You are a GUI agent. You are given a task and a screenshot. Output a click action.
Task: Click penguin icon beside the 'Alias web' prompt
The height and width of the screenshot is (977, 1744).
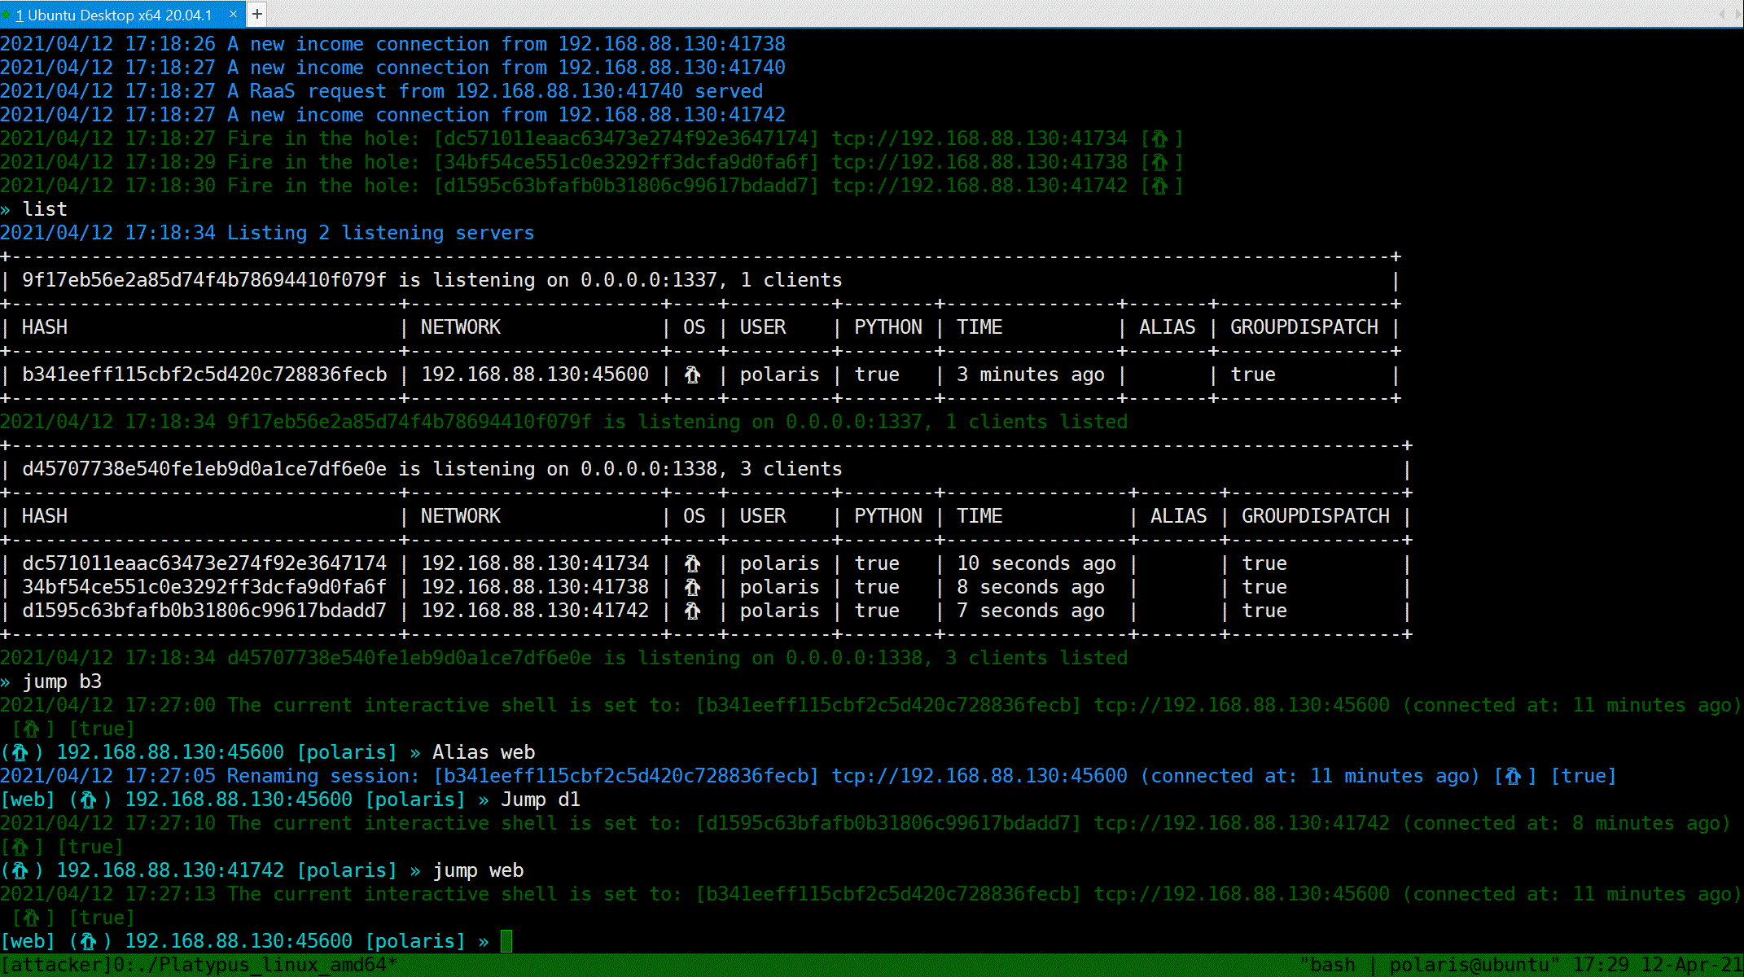coord(20,752)
